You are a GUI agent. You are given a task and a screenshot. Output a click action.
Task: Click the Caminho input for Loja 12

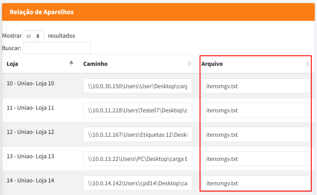point(137,135)
